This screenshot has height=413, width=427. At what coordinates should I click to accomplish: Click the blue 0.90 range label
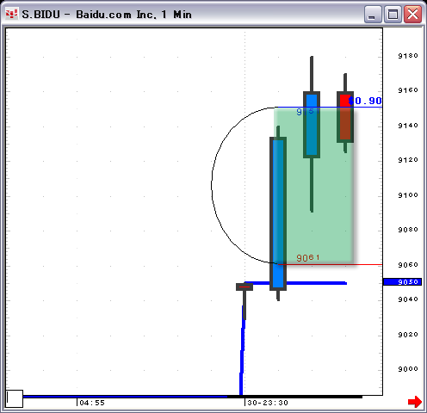(x=365, y=101)
